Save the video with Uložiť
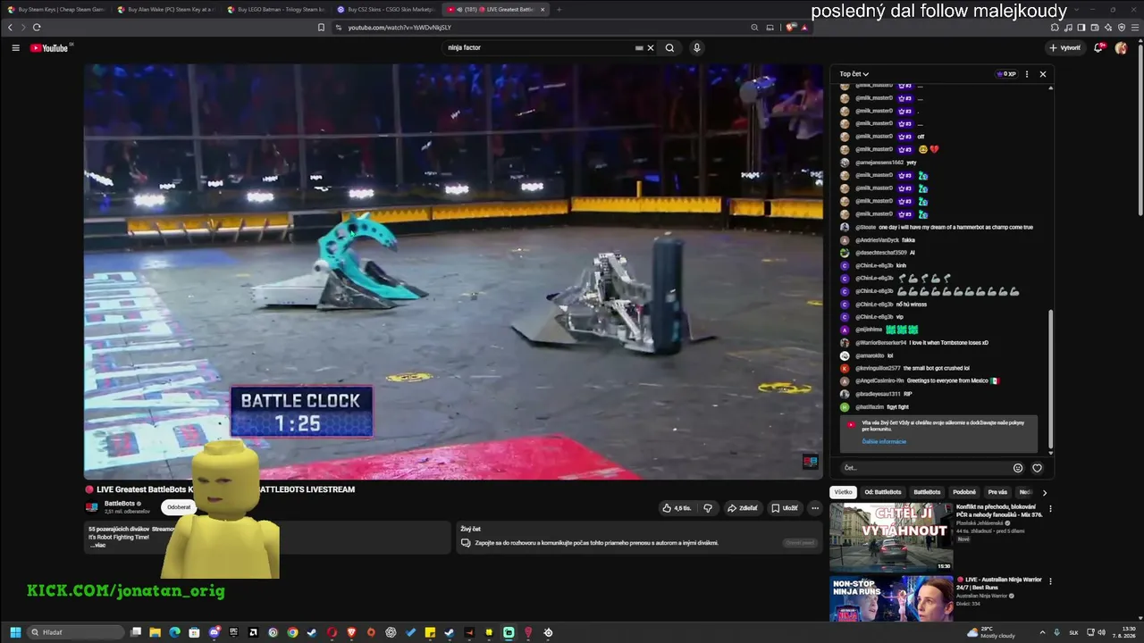 (x=785, y=508)
